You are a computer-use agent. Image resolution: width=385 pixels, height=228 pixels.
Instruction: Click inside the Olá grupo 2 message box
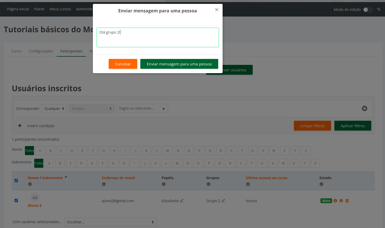pyautogui.click(x=157, y=37)
